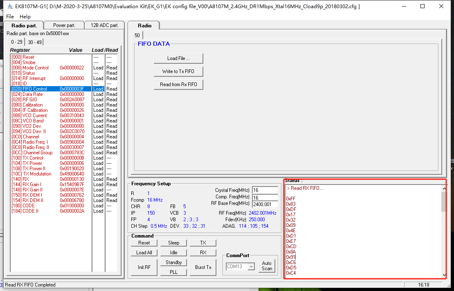Screen dimensions: 454x291
Task: Click the TX command button
Action: pyautogui.click(x=203, y=243)
